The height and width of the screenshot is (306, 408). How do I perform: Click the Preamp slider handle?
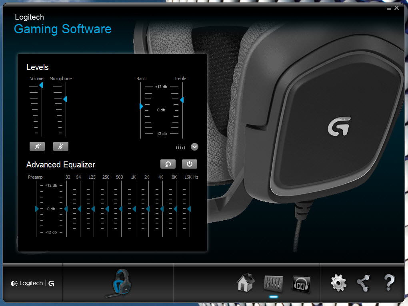pos(37,209)
